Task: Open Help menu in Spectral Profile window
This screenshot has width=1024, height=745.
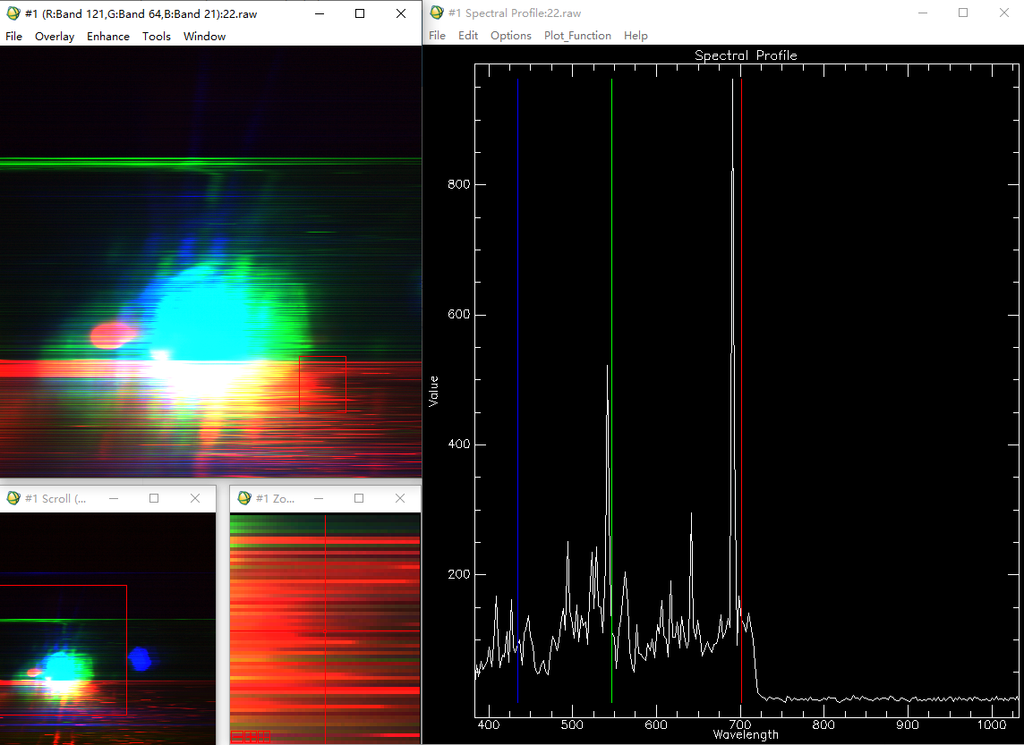Action: 636,35
